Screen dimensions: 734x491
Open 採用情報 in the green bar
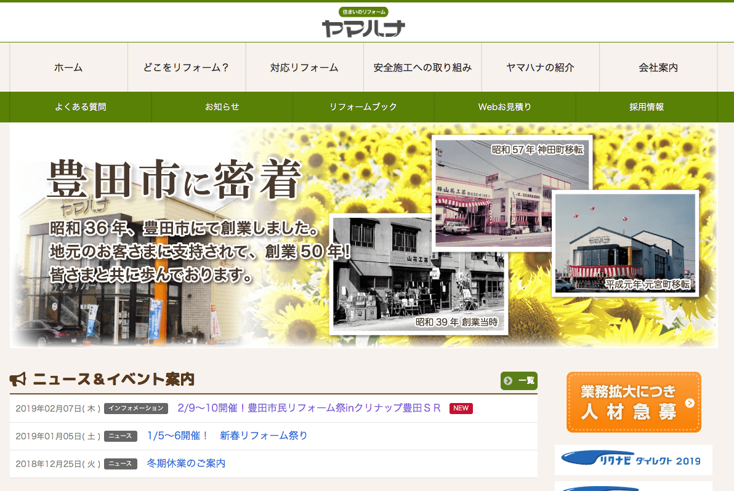click(x=647, y=107)
